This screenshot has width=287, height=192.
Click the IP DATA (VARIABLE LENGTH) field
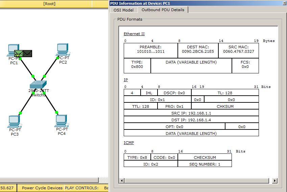pos(191,134)
